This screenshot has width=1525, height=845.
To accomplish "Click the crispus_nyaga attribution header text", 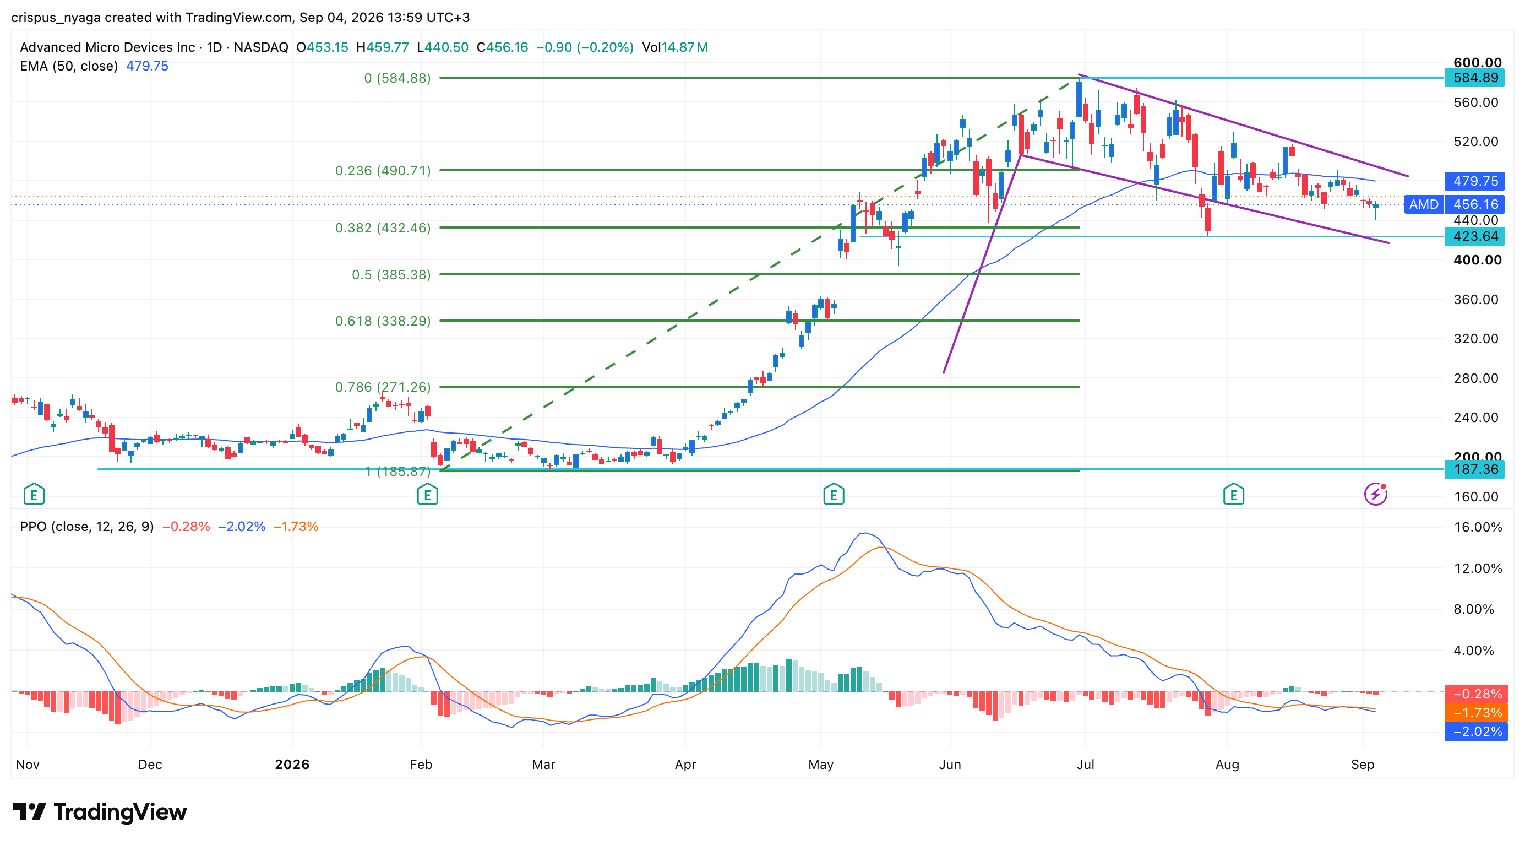I will pos(241,18).
